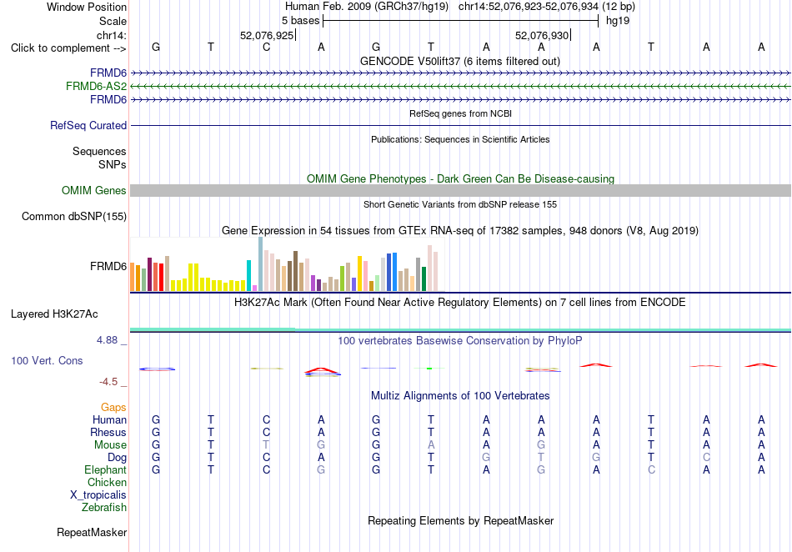Click the first base G in the sequence ruler
Image resolution: width=792 pixels, height=552 pixels.
(x=156, y=47)
